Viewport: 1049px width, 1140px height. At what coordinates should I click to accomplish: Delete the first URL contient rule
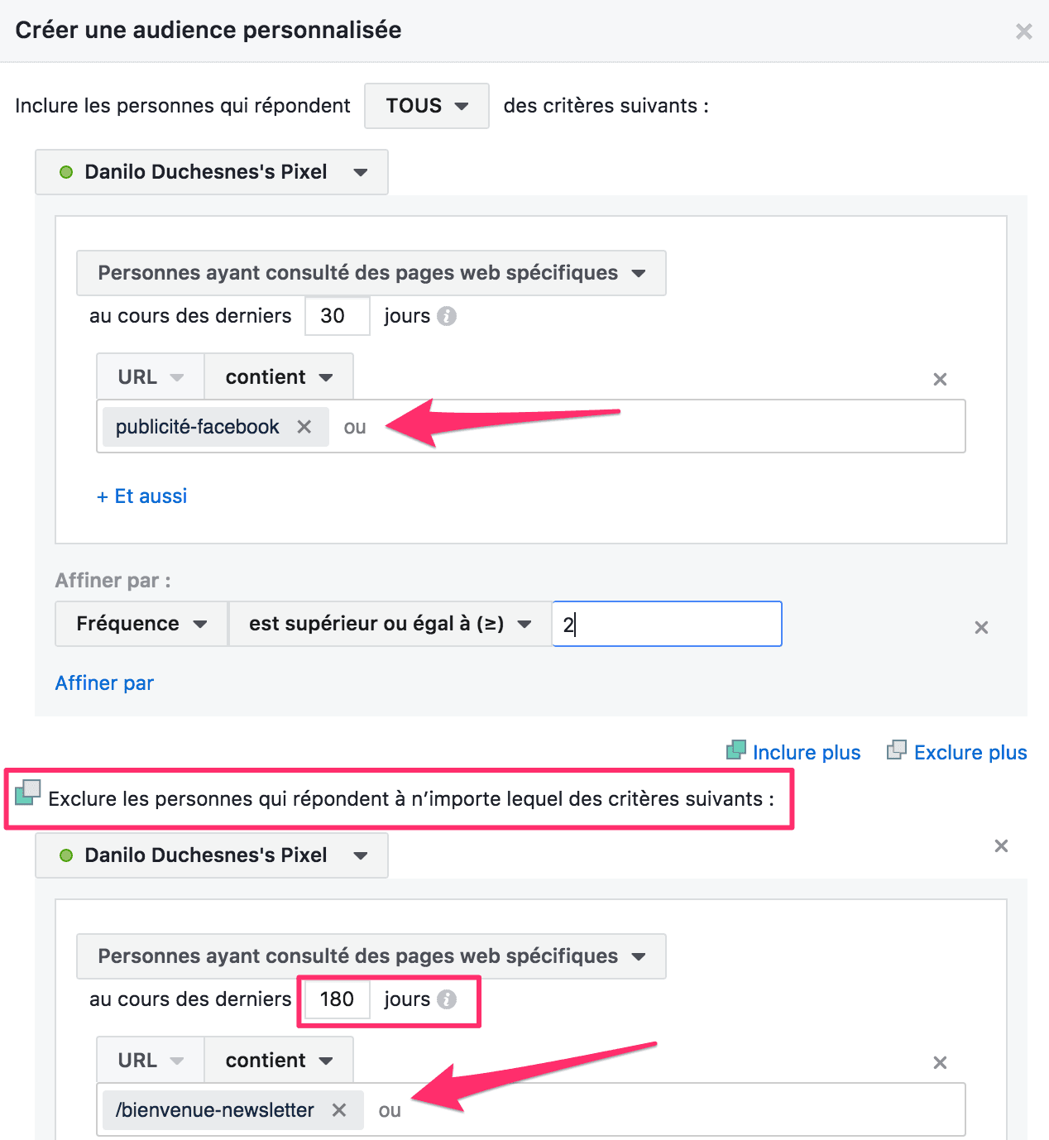tap(940, 380)
